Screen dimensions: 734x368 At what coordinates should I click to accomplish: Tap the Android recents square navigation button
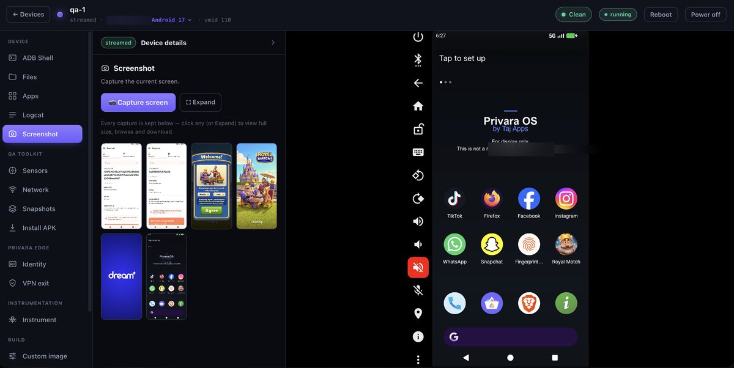555,358
